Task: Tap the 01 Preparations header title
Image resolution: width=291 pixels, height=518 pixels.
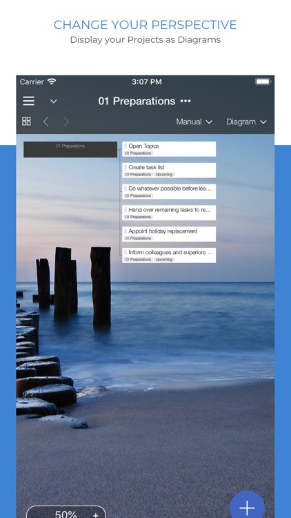Action: pos(137,101)
